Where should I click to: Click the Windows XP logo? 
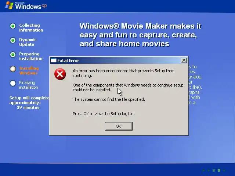click(x=26, y=5)
